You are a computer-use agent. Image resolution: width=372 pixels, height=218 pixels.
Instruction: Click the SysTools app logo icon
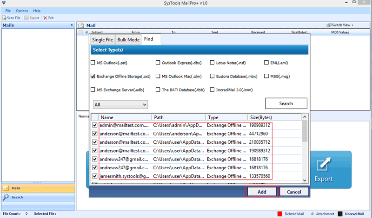coord(4,3)
